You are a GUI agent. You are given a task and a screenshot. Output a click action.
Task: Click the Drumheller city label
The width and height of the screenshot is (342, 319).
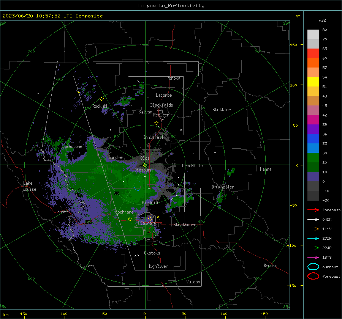point(223,187)
